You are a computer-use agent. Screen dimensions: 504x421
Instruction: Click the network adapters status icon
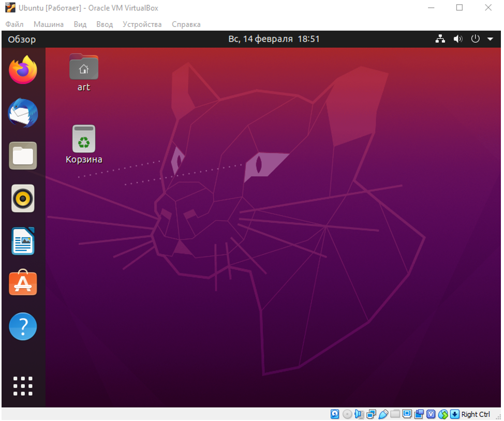[371, 414]
